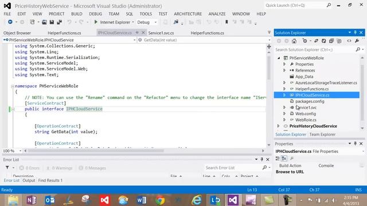This screenshot has height=206, width=367.
Task: Select WebRole.cs in Solution Explorer
Action: point(306,120)
